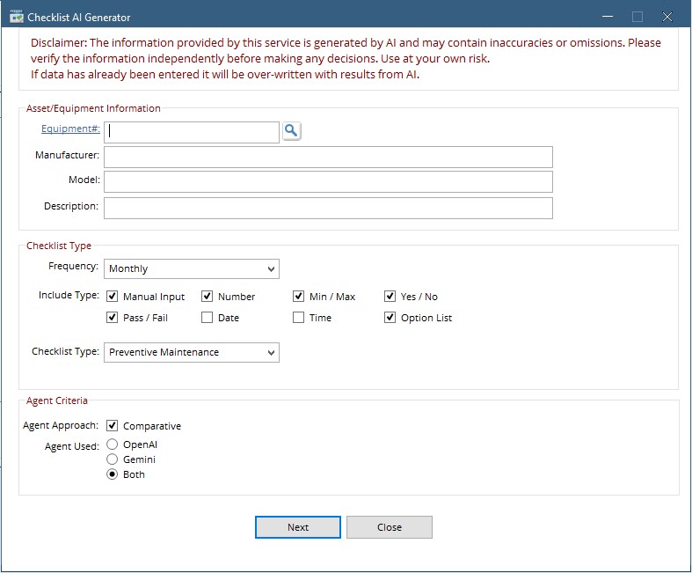Select the Both radio button
692x573 pixels.
(x=112, y=474)
